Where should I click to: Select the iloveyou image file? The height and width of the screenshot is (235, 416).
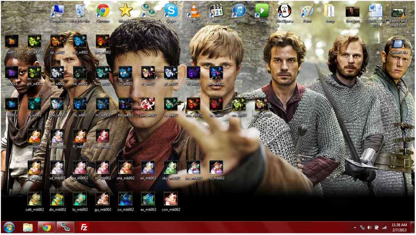pyautogui.click(x=353, y=15)
